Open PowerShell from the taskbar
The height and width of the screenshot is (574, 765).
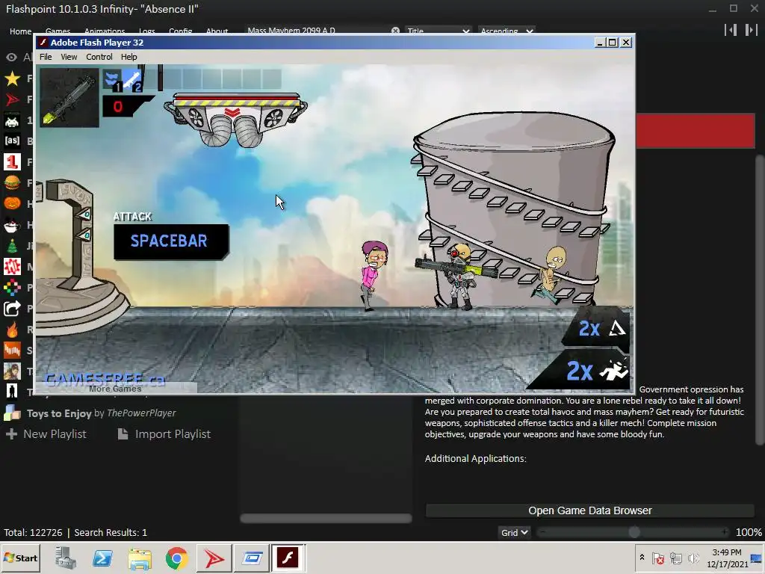pyautogui.click(x=102, y=558)
